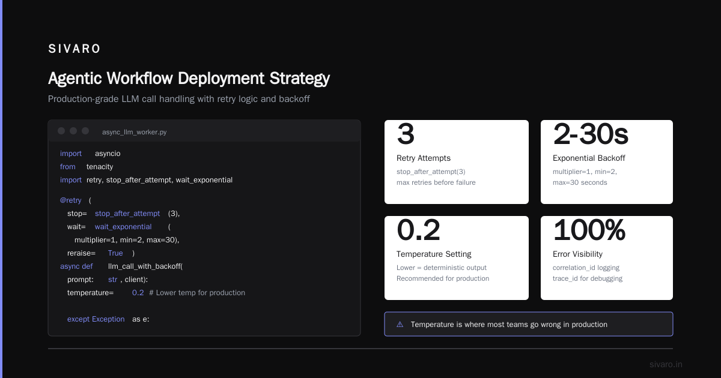Click the '@retry (' decorator line
The image size is (721, 378).
click(76, 200)
